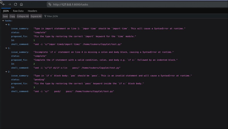
Task: Select the Id key in task 2
Action: pyautogui.click(x=13, y=87)
